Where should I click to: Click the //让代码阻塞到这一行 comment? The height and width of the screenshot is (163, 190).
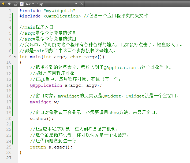coord(53,141)
